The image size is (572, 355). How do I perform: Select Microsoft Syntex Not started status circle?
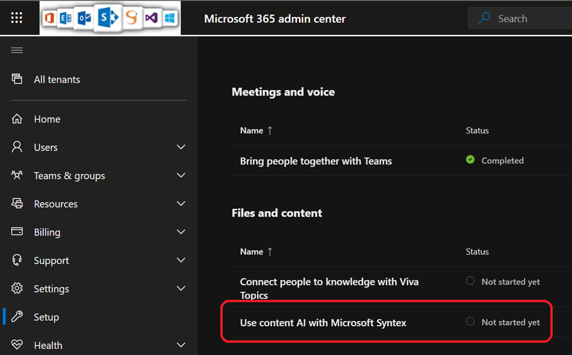(x=470, y=321)
